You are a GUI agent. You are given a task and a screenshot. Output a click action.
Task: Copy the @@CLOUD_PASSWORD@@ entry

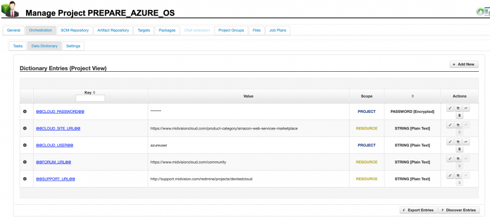[458, 108]
